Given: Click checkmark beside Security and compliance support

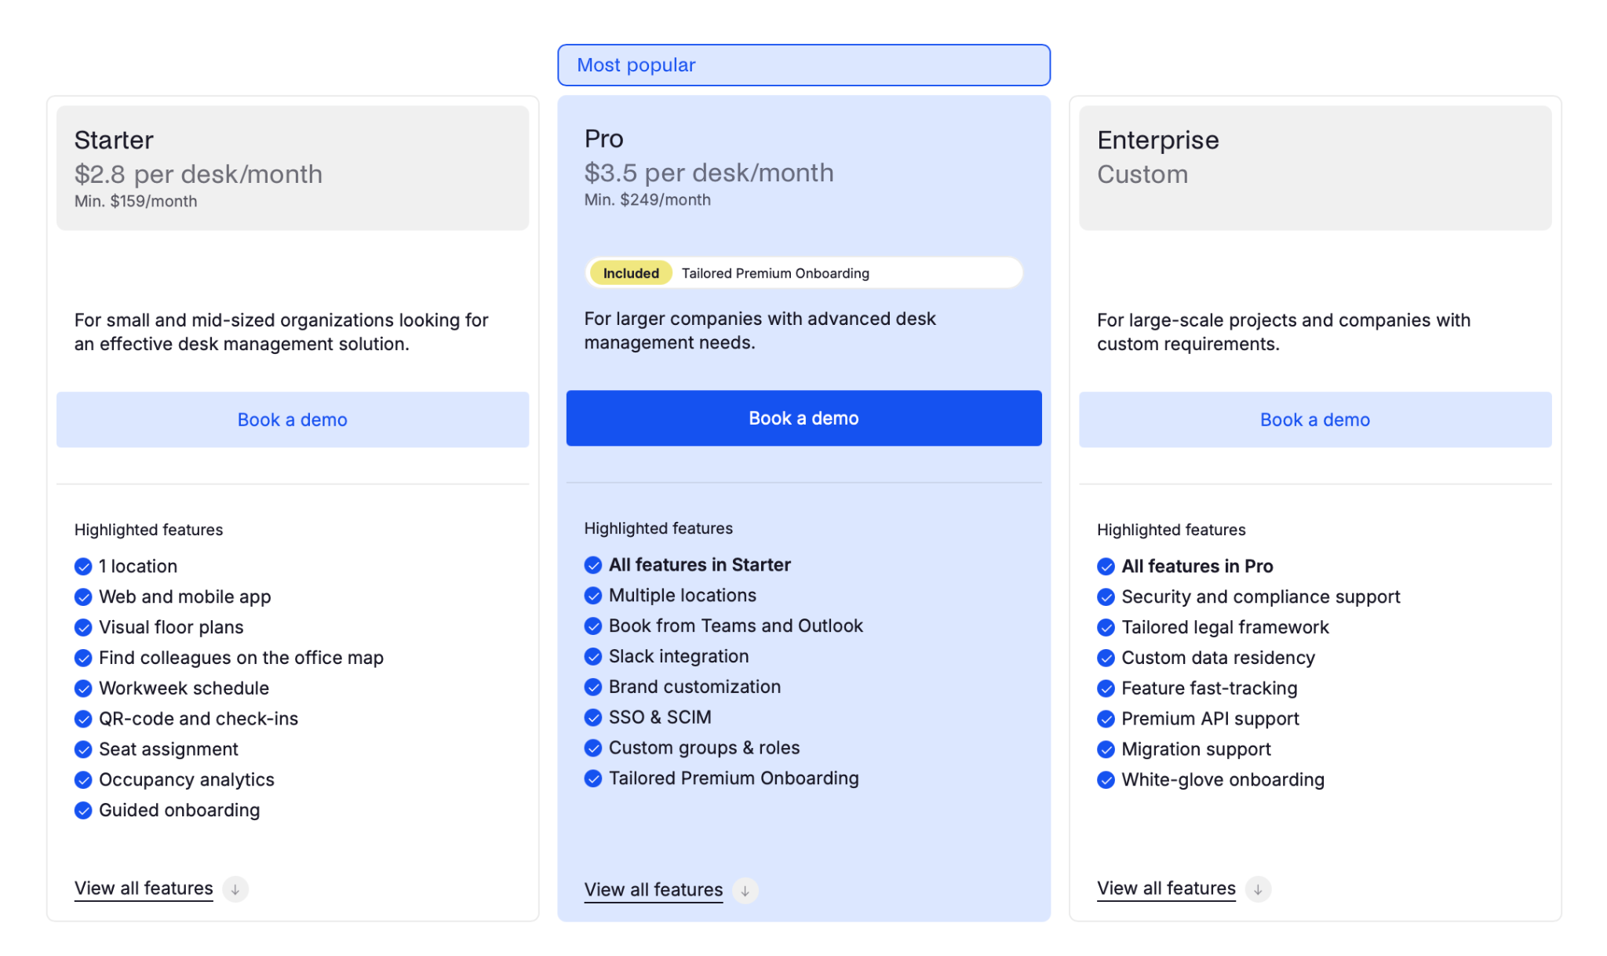Looking at the screenshot, I should coord(1106,597).
